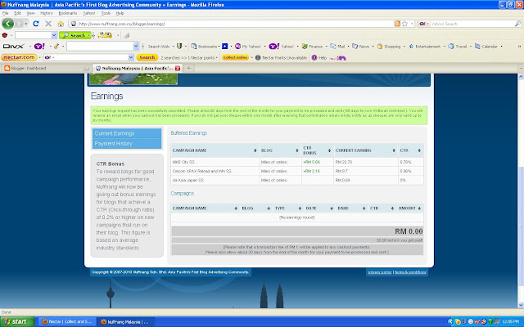Click the DivX toolbar logo
This screenshot has width=524, height=327.
tap(13, 47)
